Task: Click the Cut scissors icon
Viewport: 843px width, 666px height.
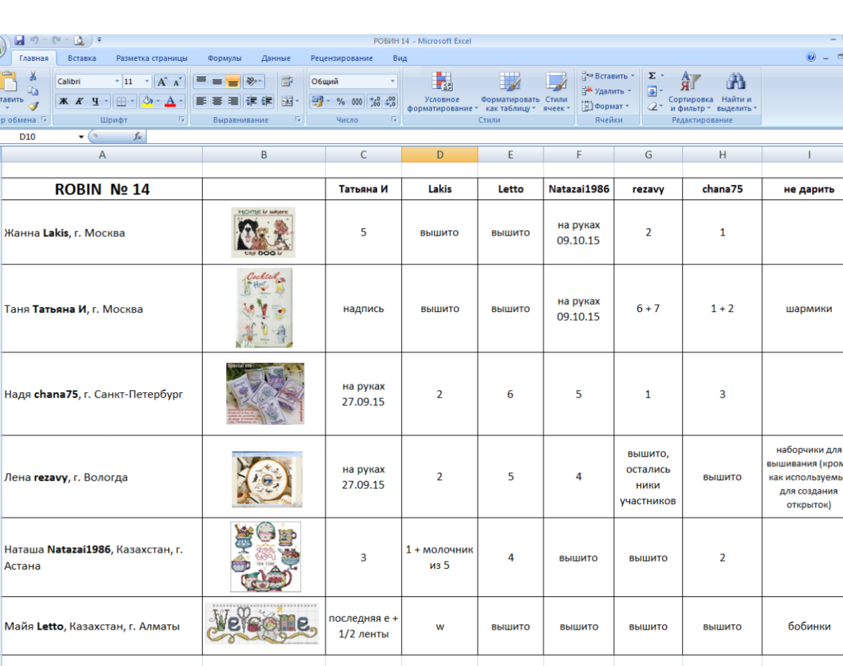Action: 33,76
